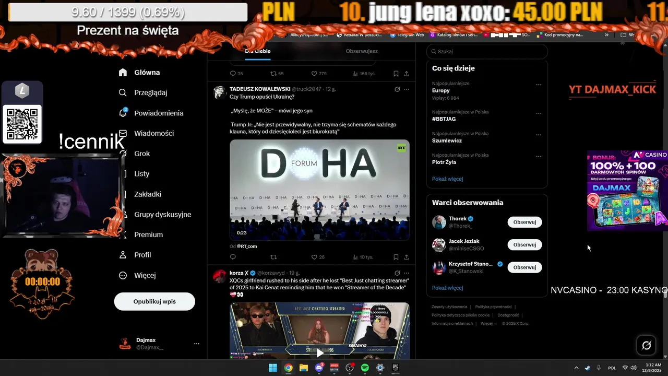The height and width of the screenshot is (376, 668).
Task: Open Discord from the taskbar
Action: [319, 368]
